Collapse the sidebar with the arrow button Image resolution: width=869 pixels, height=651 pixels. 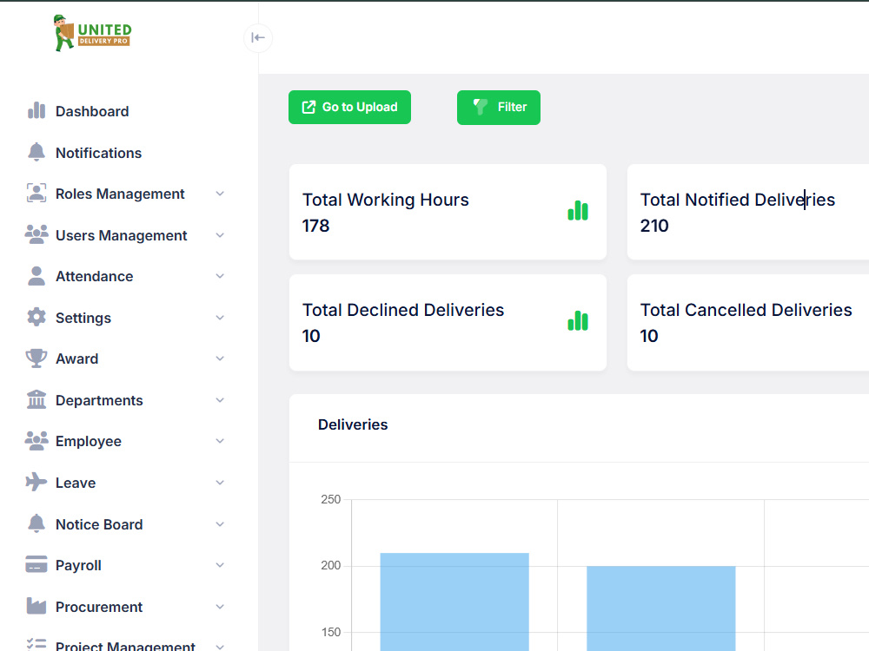pos(258,37)
